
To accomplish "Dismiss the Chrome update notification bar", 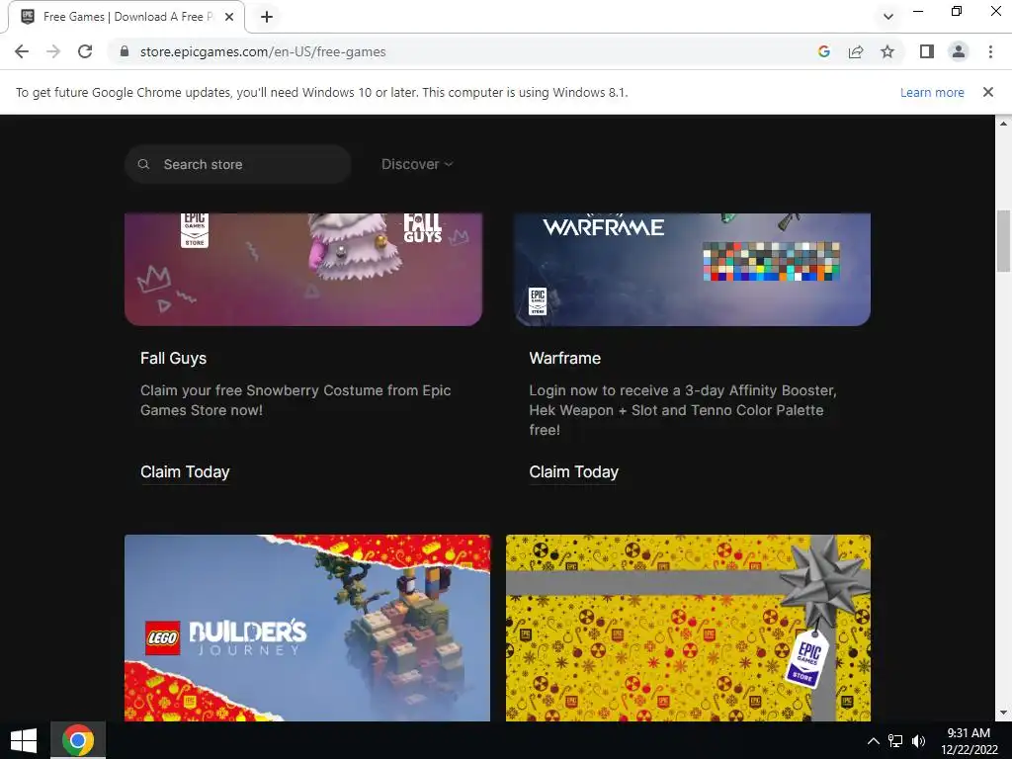I will click(x=987, y=92).
